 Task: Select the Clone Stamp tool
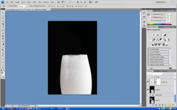click(3, 36)
